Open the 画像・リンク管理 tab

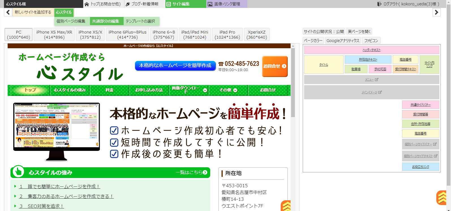227,4
